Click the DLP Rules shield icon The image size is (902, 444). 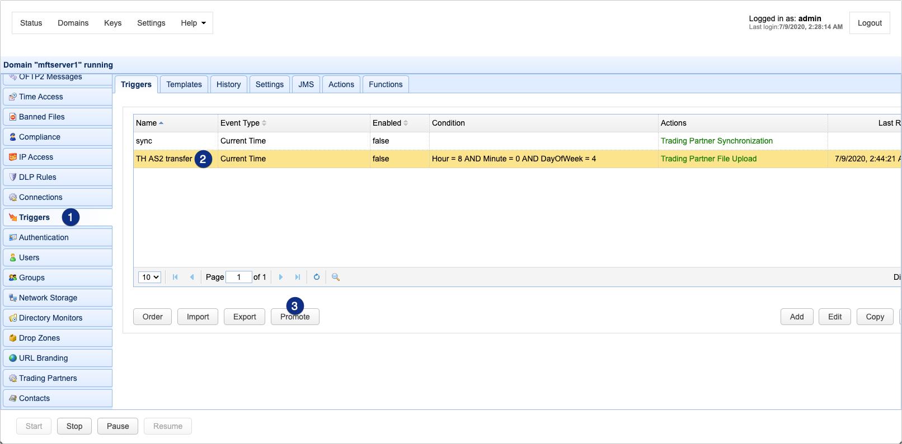(x=13, y=177)
